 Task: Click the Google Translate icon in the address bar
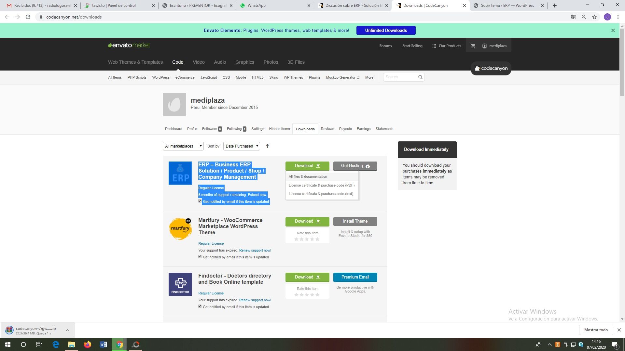tap(574, 17)
